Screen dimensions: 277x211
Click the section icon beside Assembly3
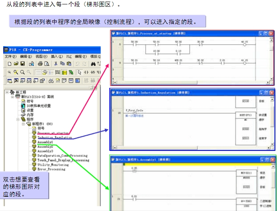point(34,151)
